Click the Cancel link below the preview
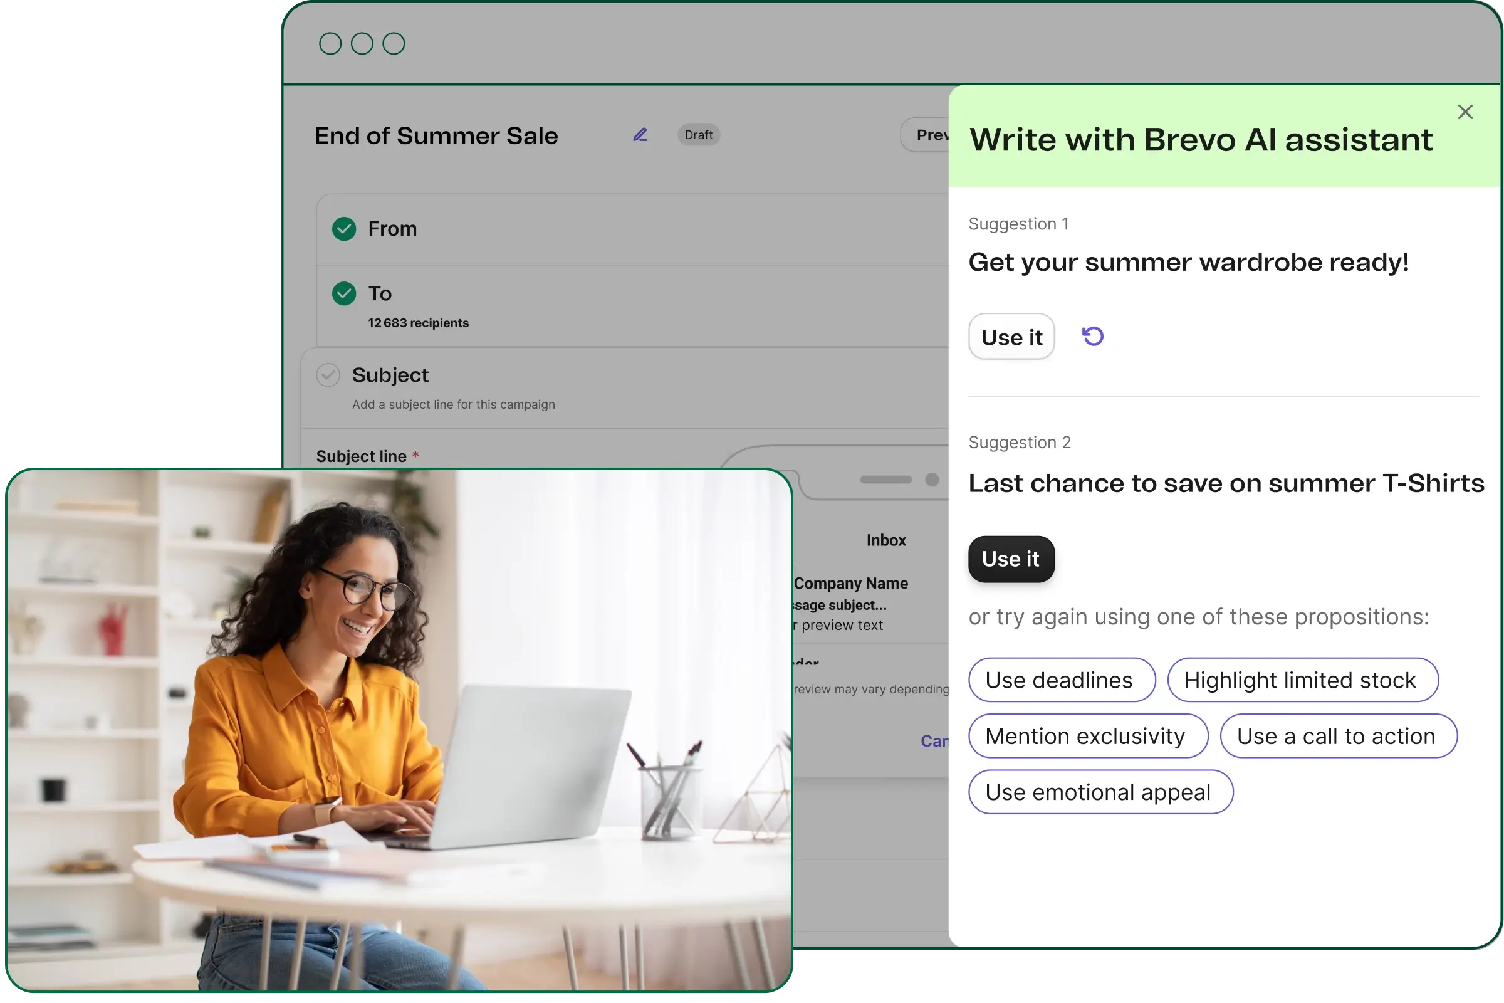Screen dimensions: 1504x1003 [935, 740]
